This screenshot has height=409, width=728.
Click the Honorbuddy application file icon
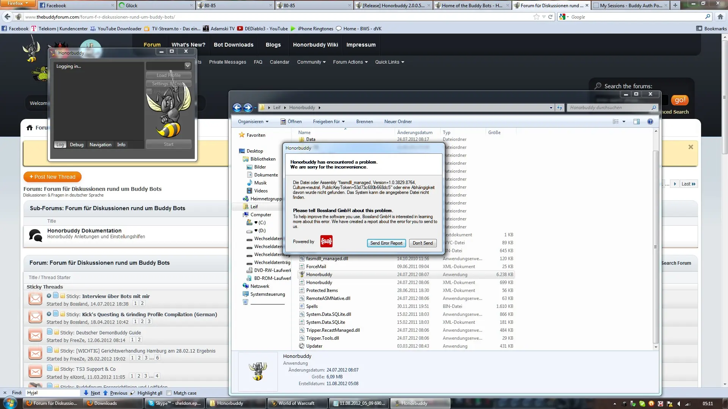tap(302, 275)
